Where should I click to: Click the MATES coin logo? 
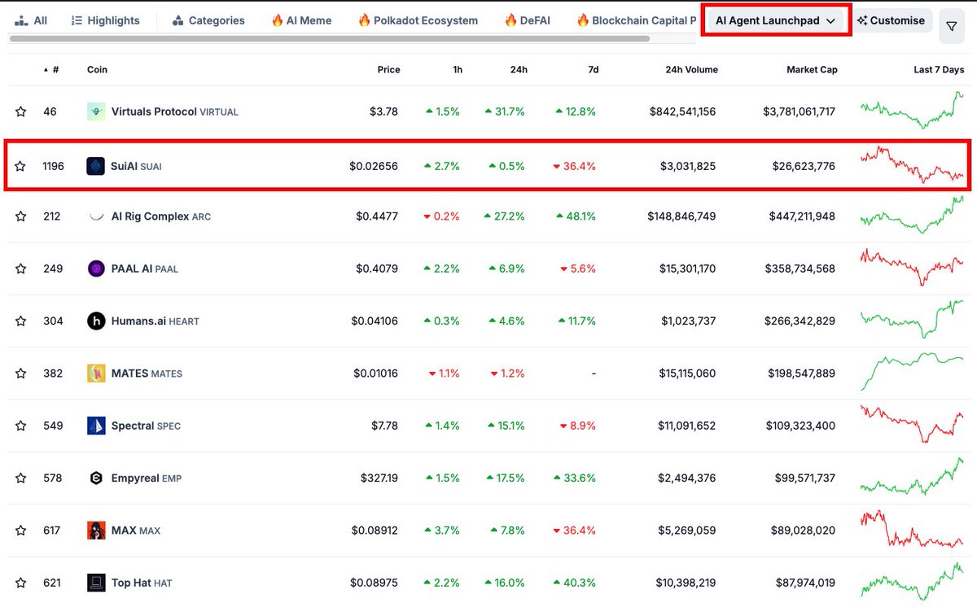click(x=96, y=373)
